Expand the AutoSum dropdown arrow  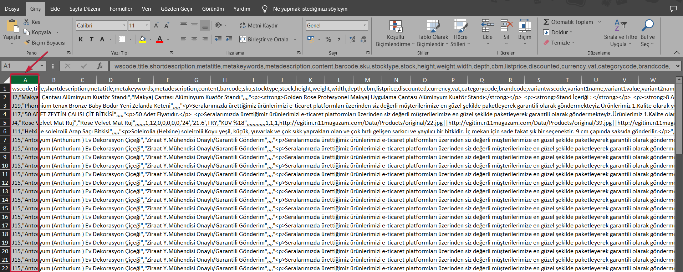point(600,22)
